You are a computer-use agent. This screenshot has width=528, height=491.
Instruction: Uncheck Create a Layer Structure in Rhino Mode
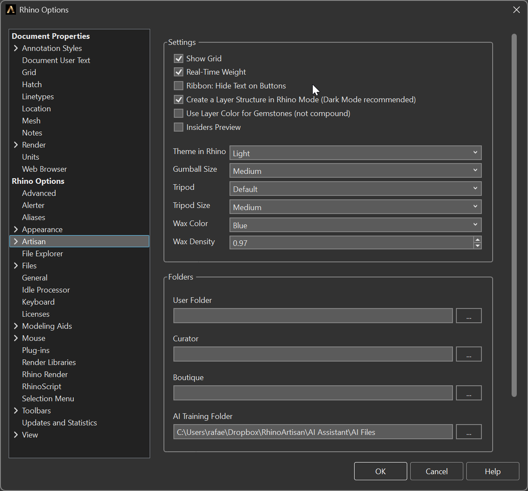[179, 100]
